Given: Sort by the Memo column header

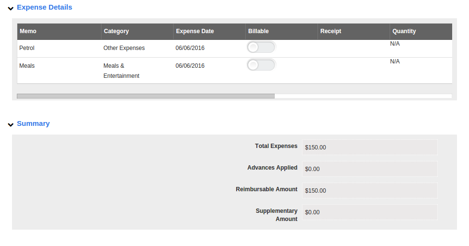Looking at the screenshot, I should click(x=28, y=31).
